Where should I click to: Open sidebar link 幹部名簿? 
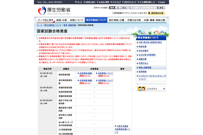pyautogui.click(x=142, y=47)
